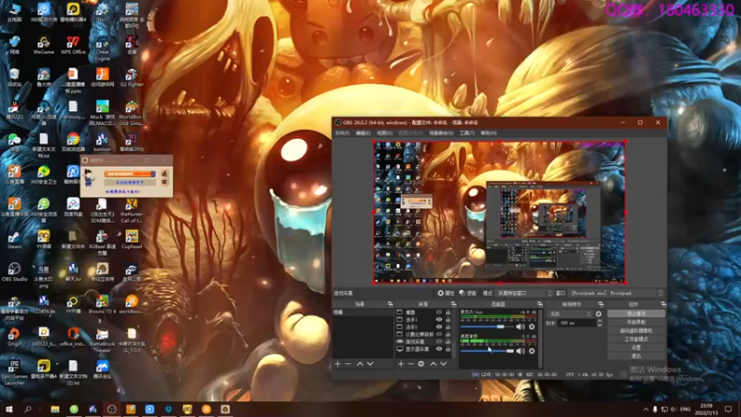Open the WorldBox God Simulator shortcut
Viewport: 741px width, 417px height.
[132, 112]
